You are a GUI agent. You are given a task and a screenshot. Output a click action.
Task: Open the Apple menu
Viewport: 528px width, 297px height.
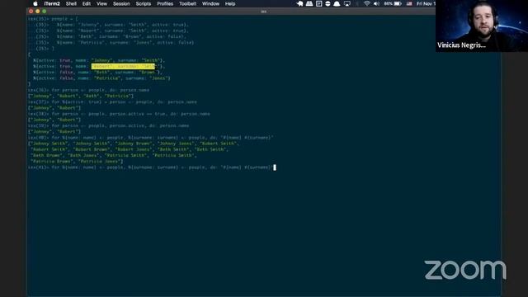pyautogui.click(x=35, y=3)
